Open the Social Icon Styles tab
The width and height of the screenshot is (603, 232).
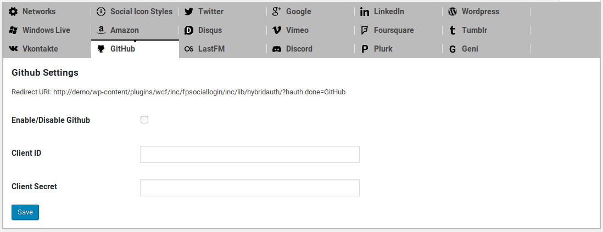(x=141, y=12)
